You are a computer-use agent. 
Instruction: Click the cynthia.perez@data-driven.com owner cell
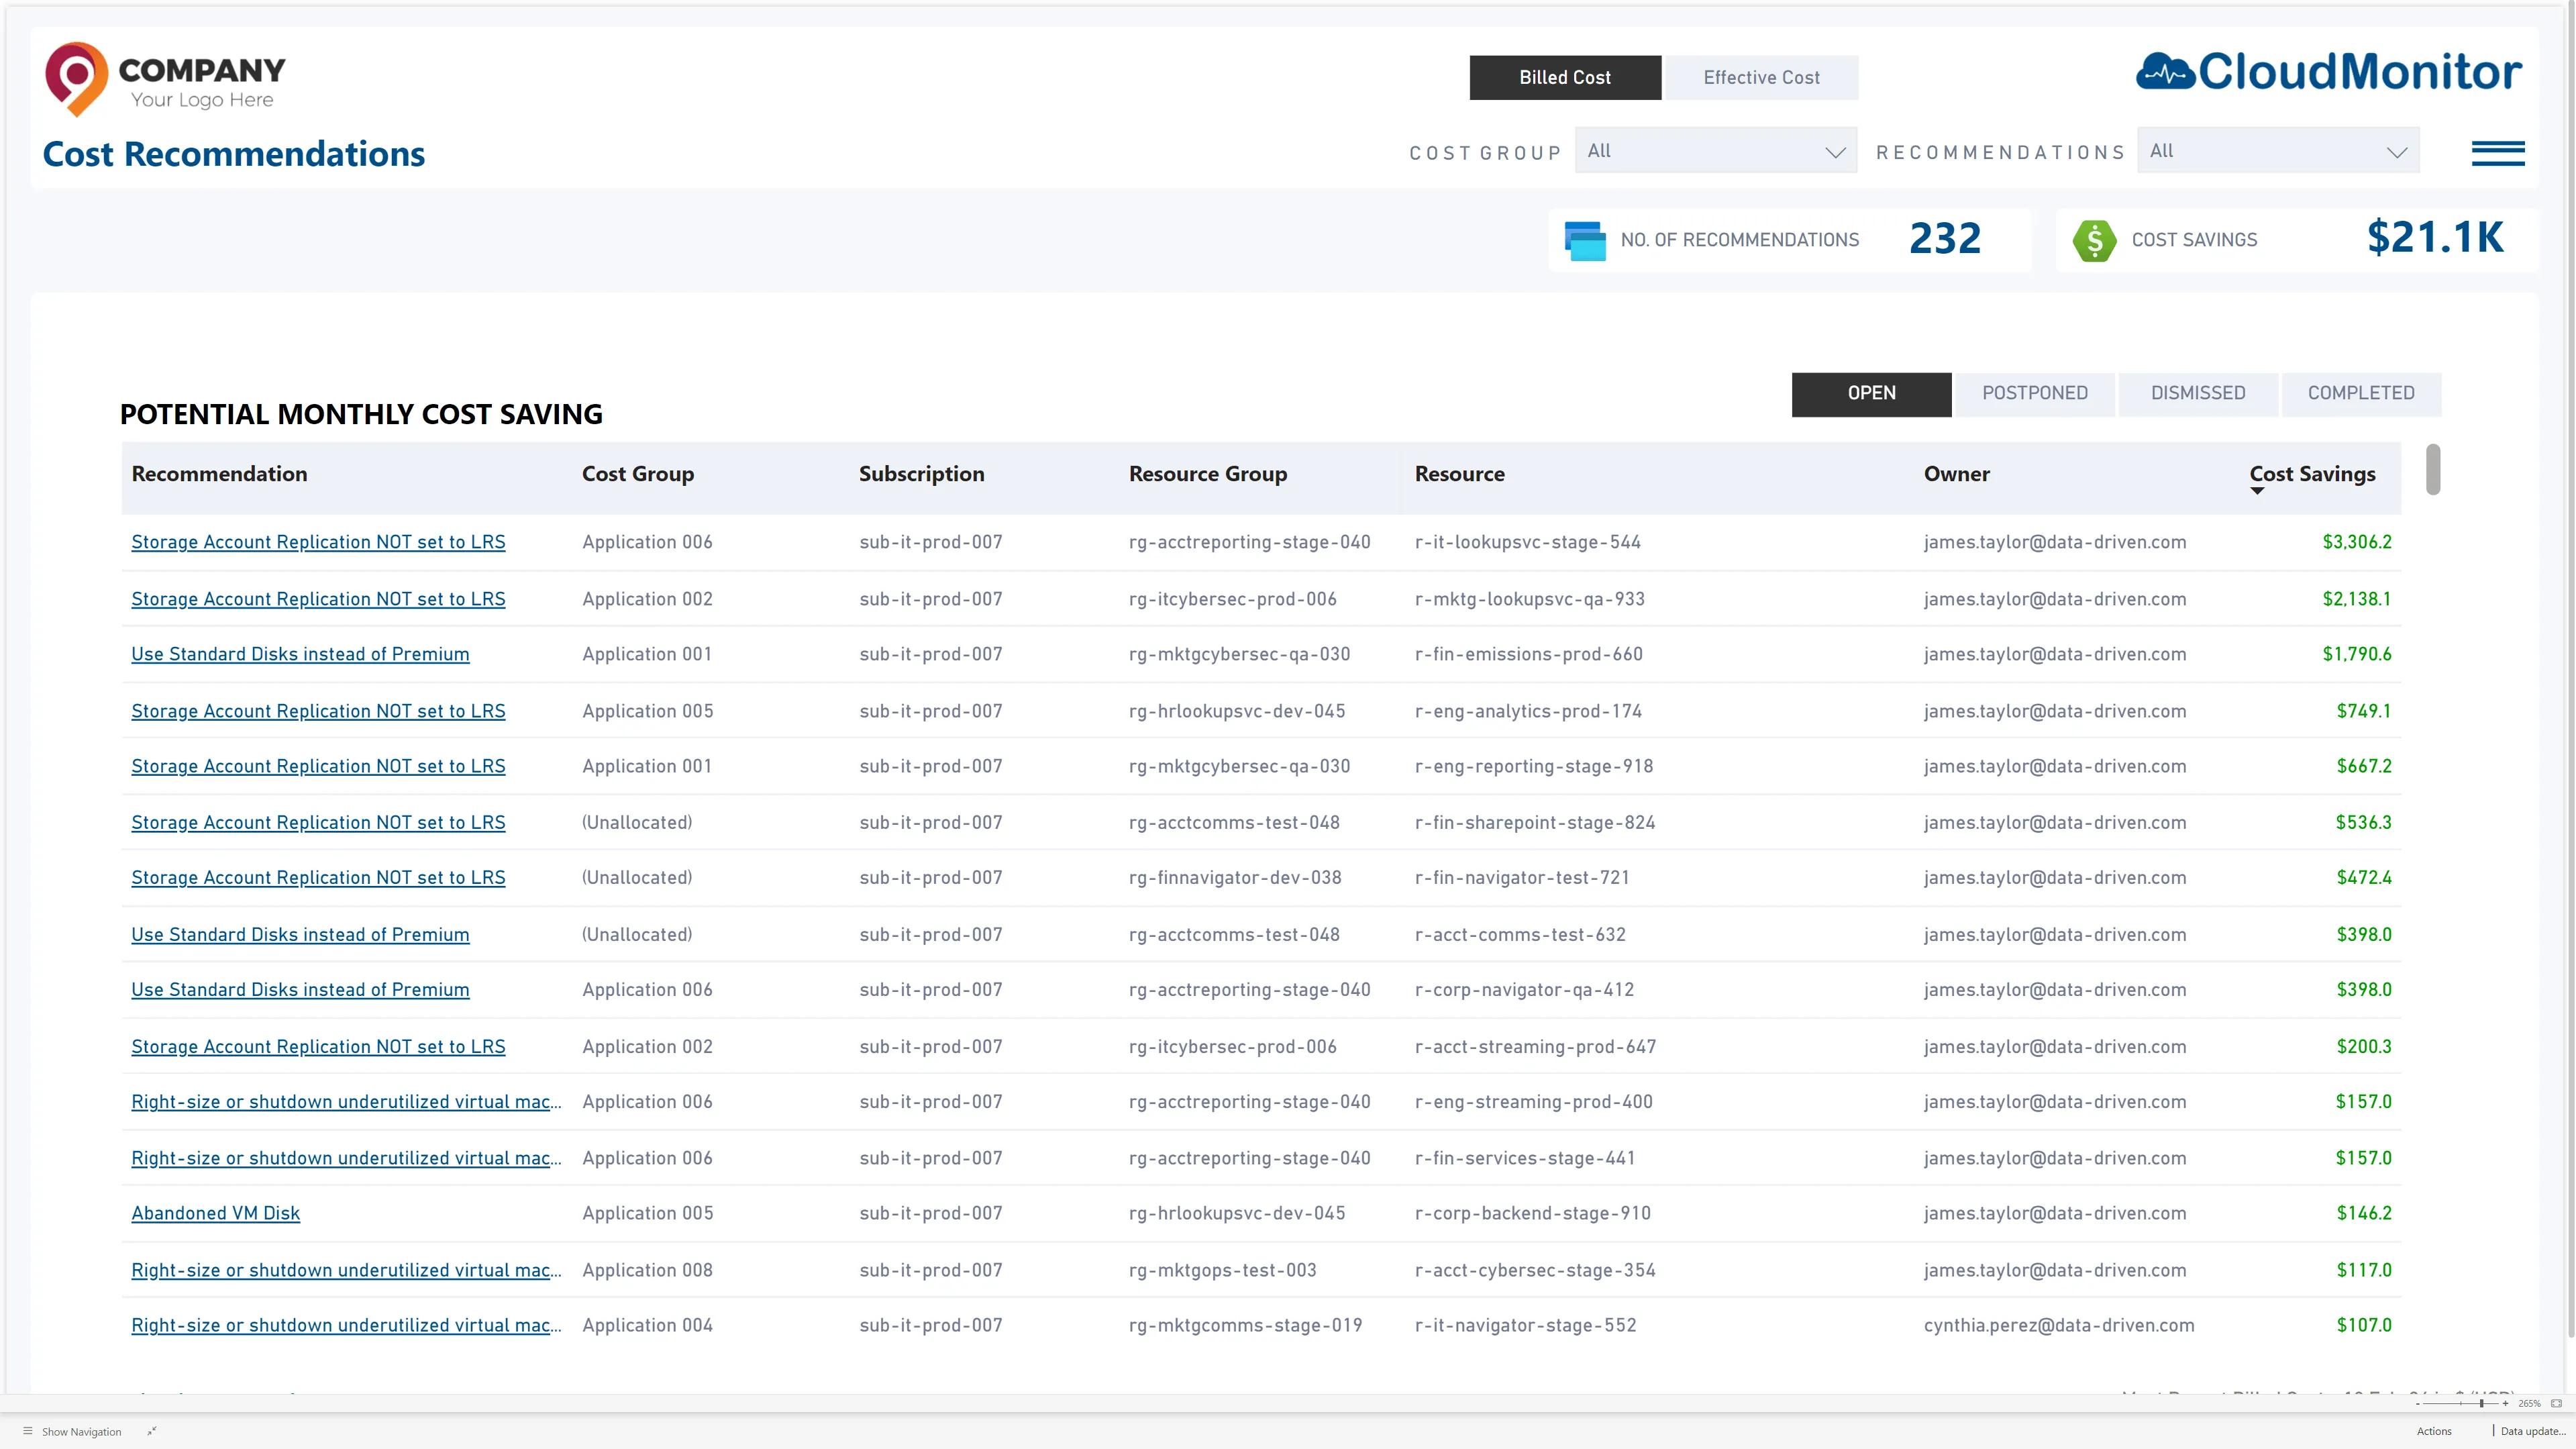(x=2059, y=1326)
